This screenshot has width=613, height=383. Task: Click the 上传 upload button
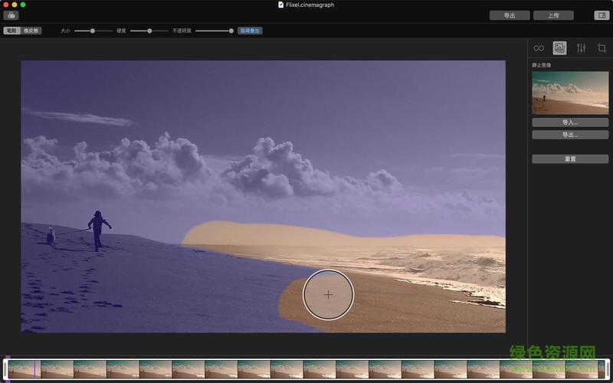point(552,15)
